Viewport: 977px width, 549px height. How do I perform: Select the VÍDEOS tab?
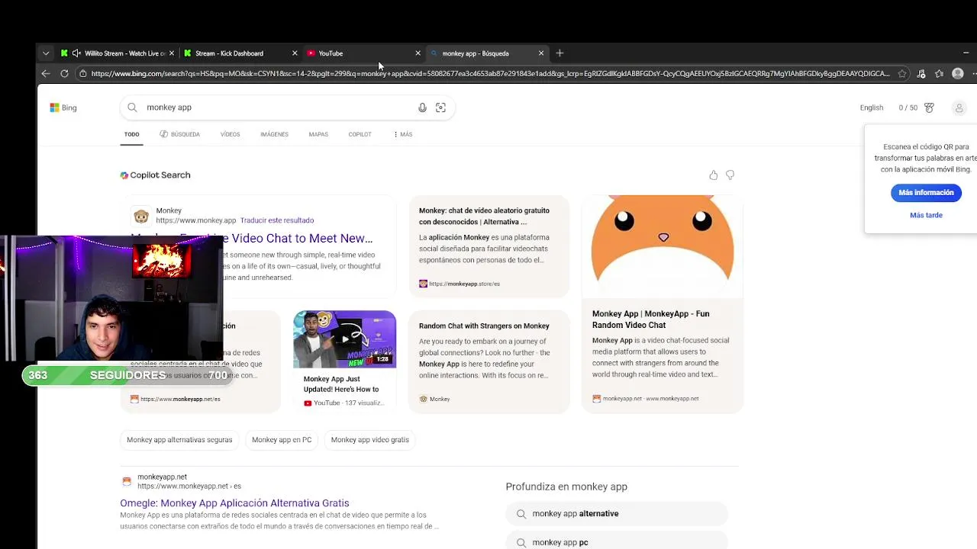[230, 134]
